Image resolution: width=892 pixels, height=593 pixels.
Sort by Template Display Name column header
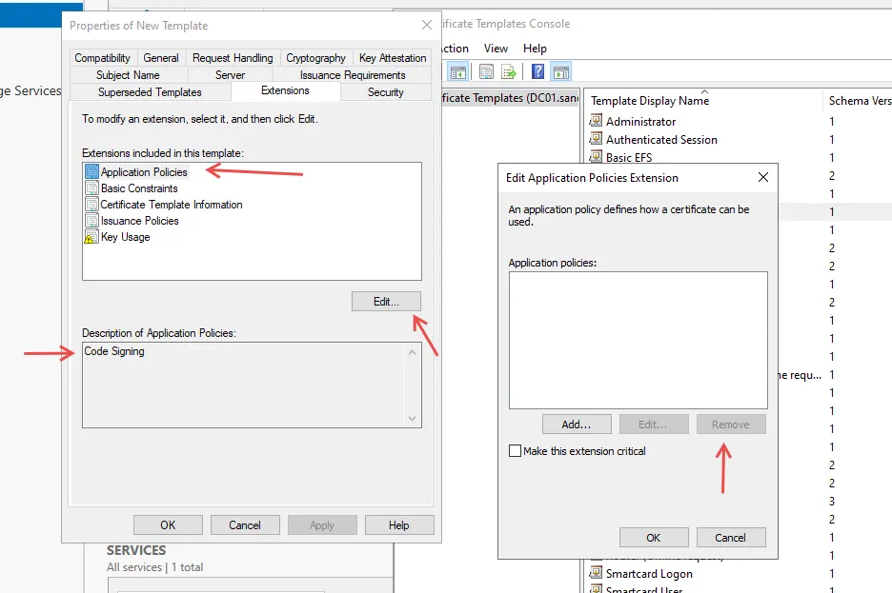[x=650, y=100]
